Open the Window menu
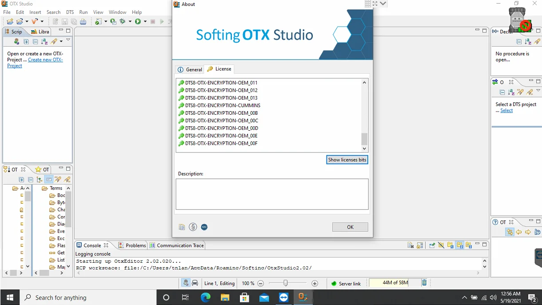 [x=117, y=12]
